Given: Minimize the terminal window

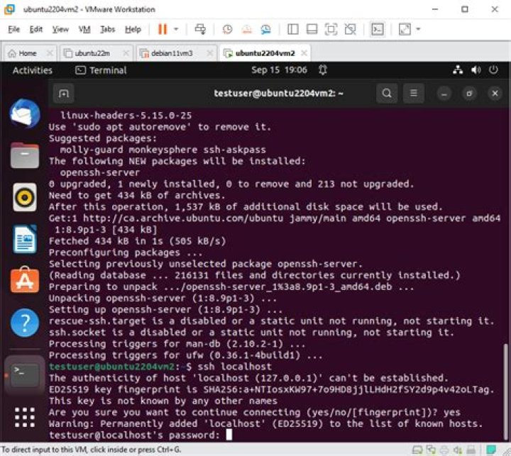Looking at the screenshot, I should click(x=444, y=94).
